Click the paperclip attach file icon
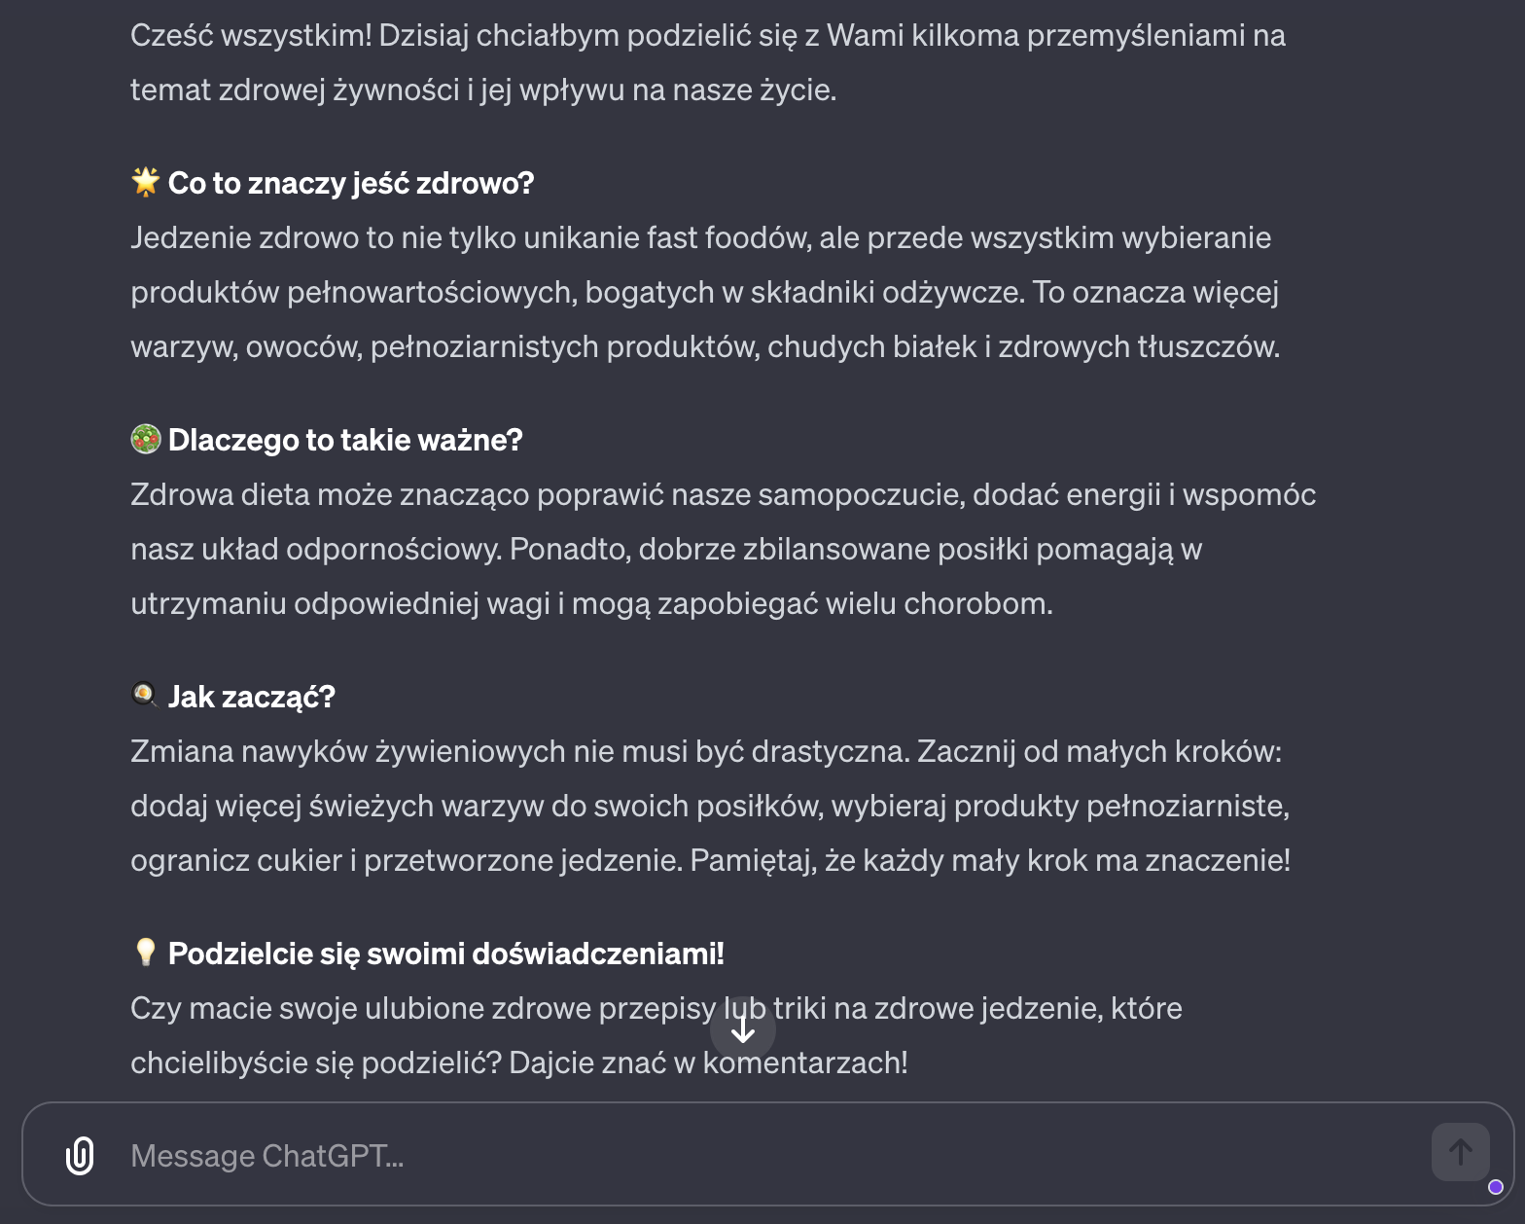The width and height of the screenshot is (1525, 1224). click(80, 1155)
